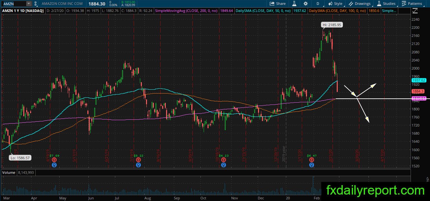Screen dimensions: 430x201
Task: Open chart settings gear icon
Action: 306,4
